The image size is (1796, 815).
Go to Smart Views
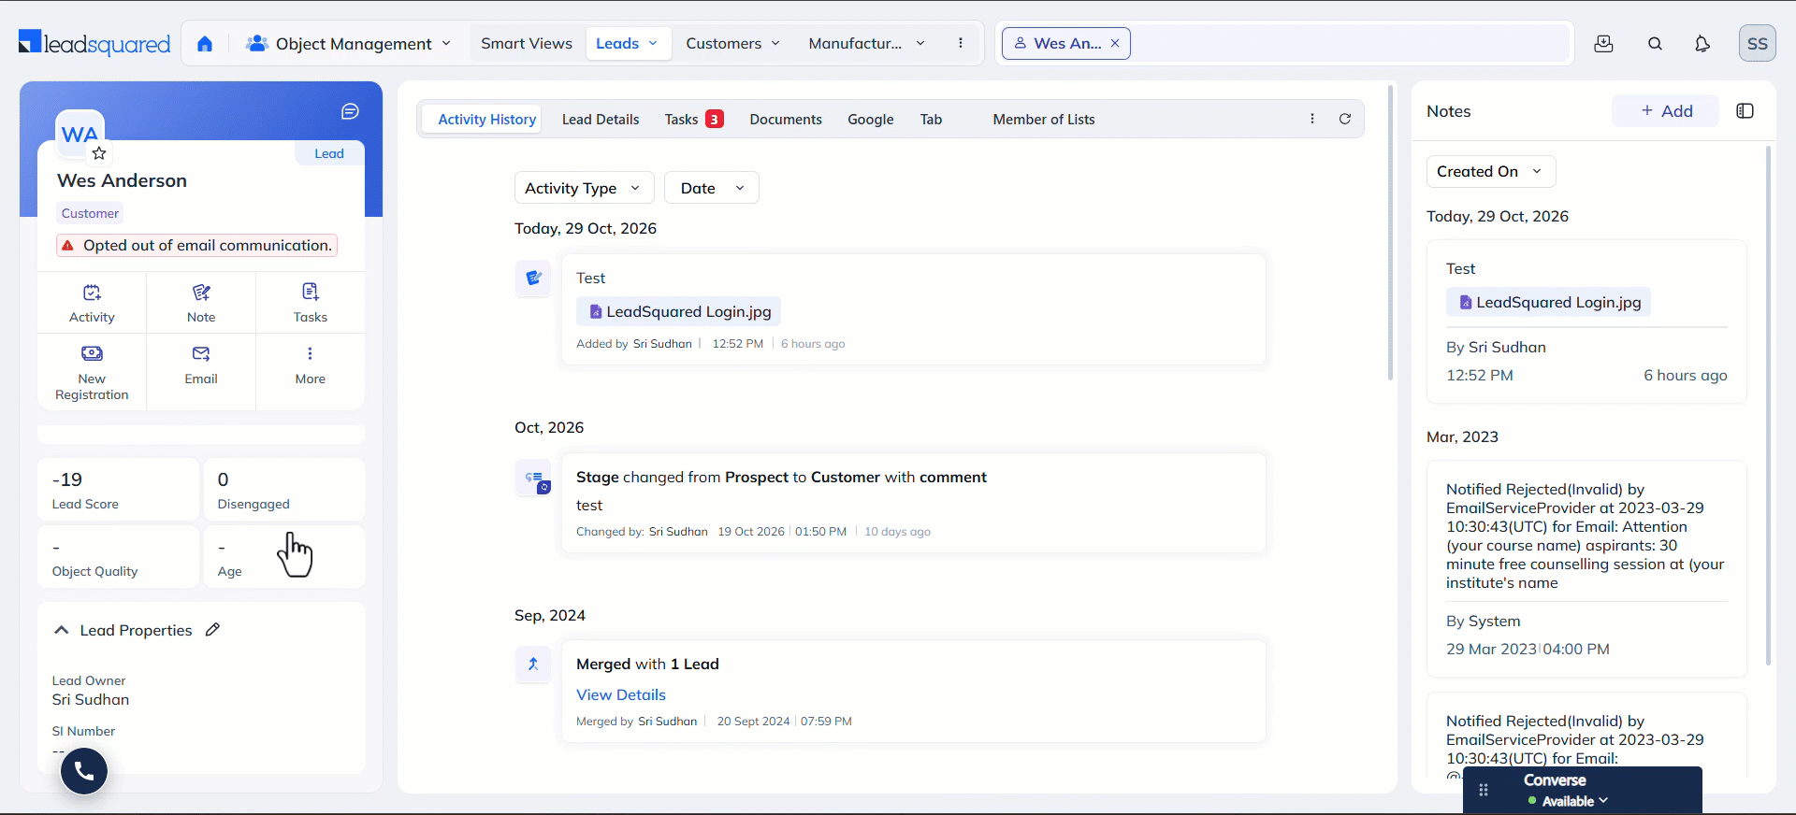527,43
